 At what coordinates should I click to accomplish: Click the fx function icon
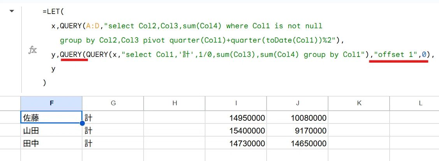(33, 50)
